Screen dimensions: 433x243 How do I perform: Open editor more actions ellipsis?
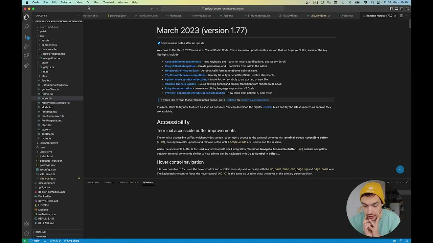coord(407,16)
